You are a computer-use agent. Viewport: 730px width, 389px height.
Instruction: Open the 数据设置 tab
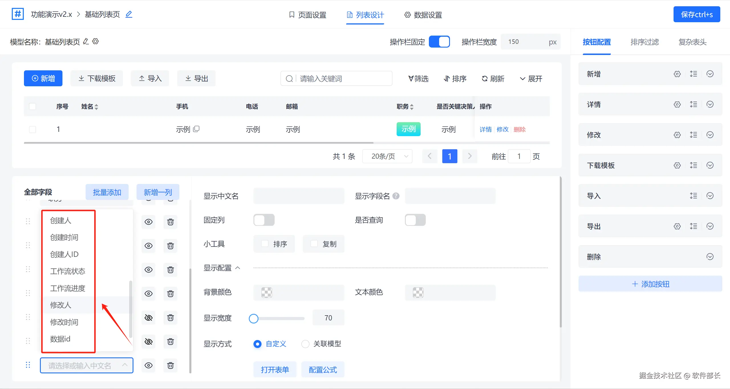click(423, 15)
